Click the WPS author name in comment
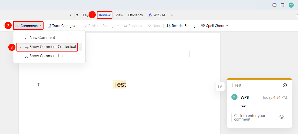This screenshot has width=298, height=134. [245, 97]
